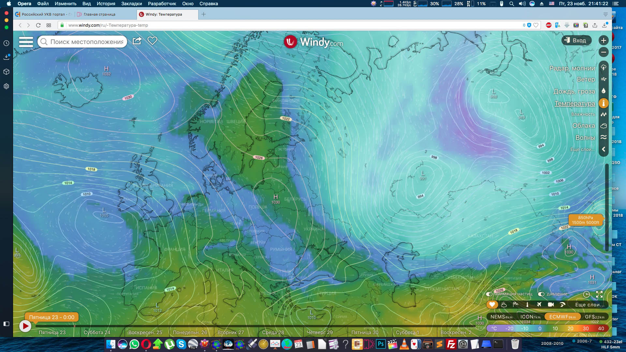Click the zoom in plus button
This screenshot has width=626, height=352.
click(604, 40)
